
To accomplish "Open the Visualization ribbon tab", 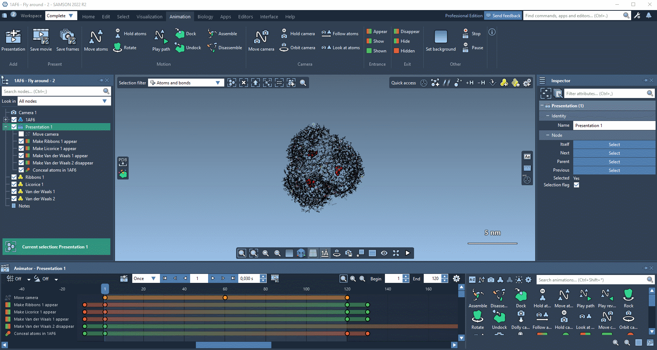I will [x=149, y=17].
